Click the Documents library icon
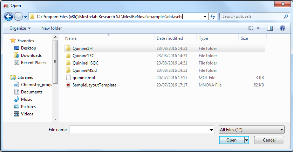This screenshot has height=152, width=293. (x=16, y=92)
